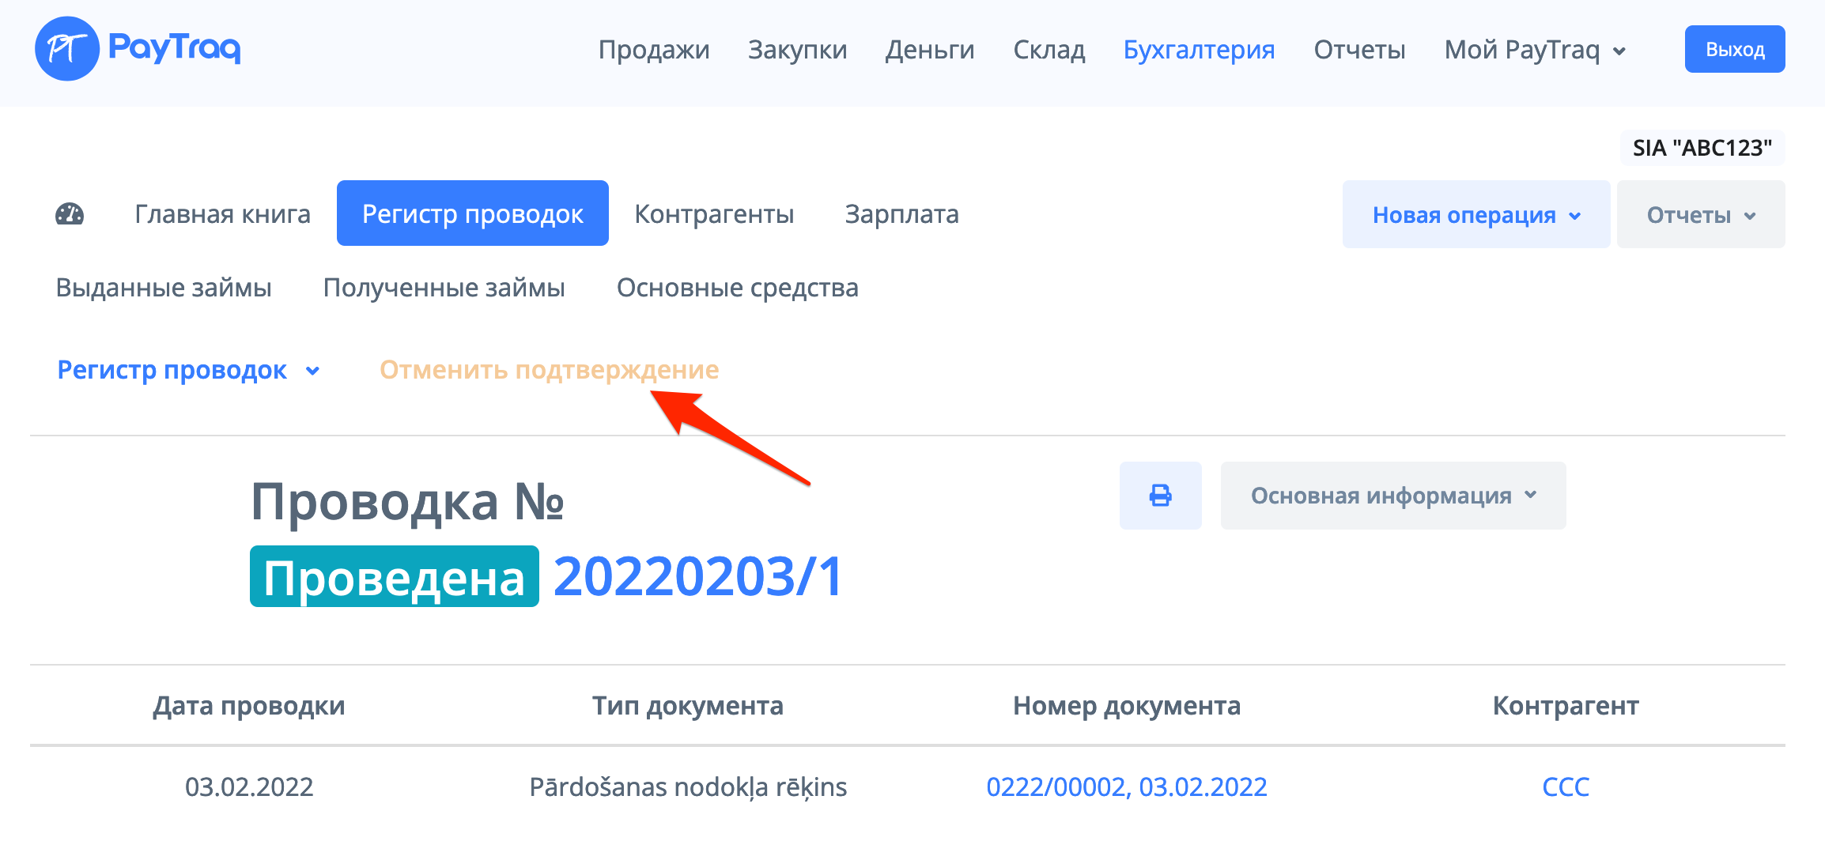Image resolution: width=1825 pixels, height=860 pixels.
Task: Open the Новая операция dropdown
Action: pos(1475,215)
